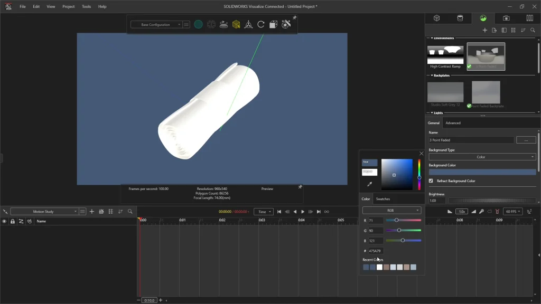Open the Tools menu

pos(86,6)
